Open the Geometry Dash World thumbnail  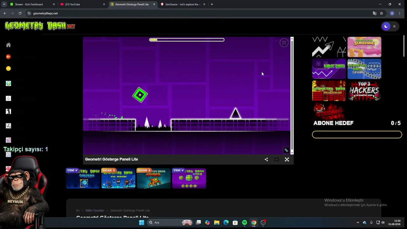tap(189, 178)
